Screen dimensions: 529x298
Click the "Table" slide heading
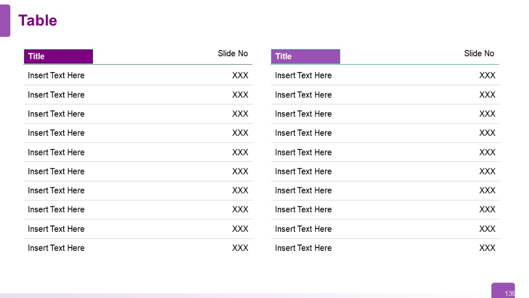click(38, 21)
